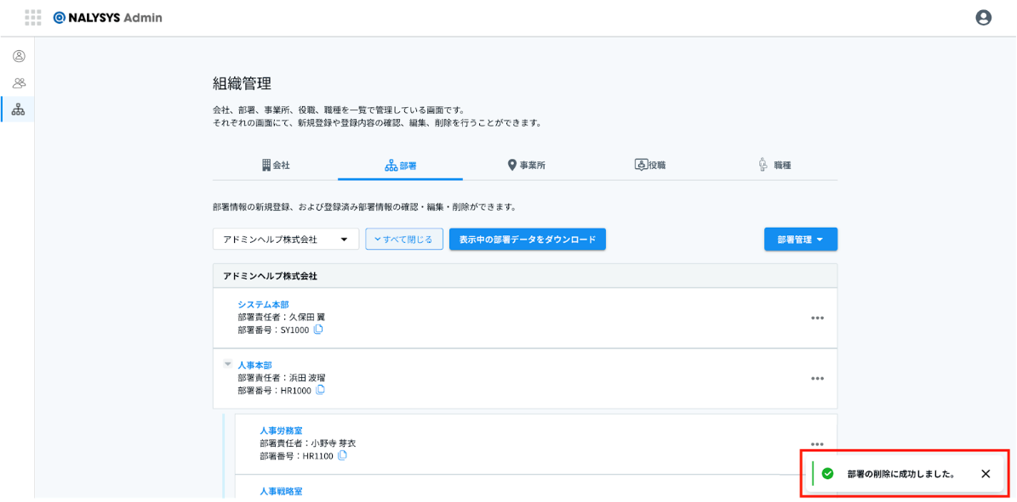Viewport: 1017px width, 502px height.
Task: Switch to the 事業所 tab
Action: click(525, 165)
